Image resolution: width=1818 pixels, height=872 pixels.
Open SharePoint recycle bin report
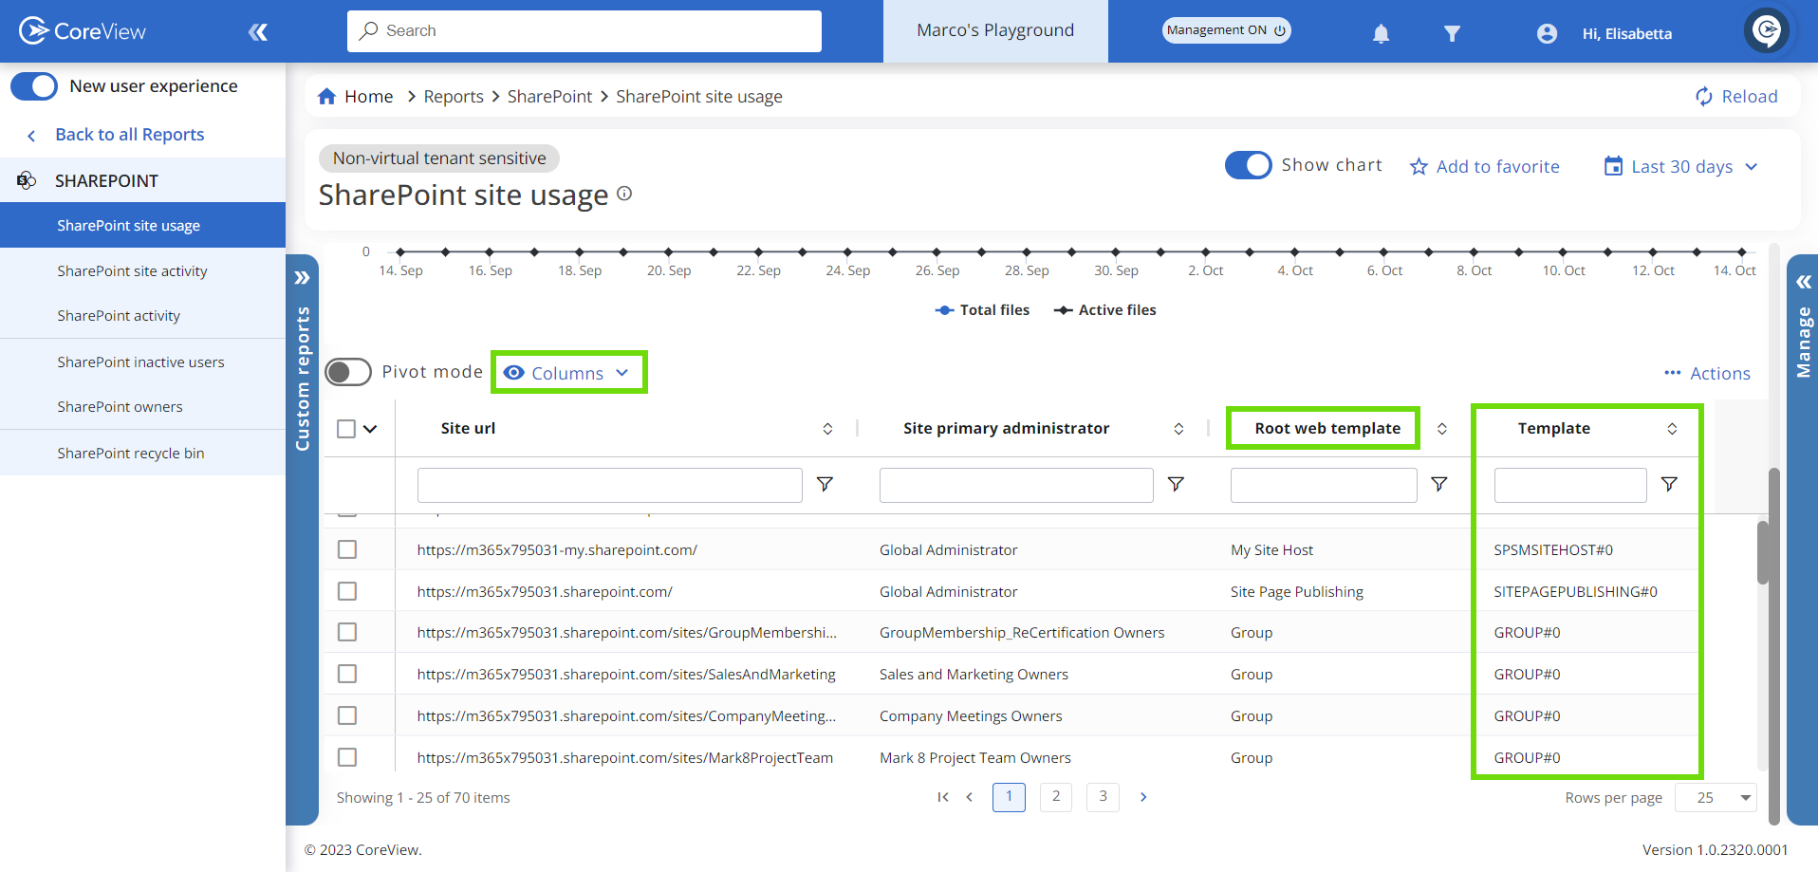click(x=131, y=454)
